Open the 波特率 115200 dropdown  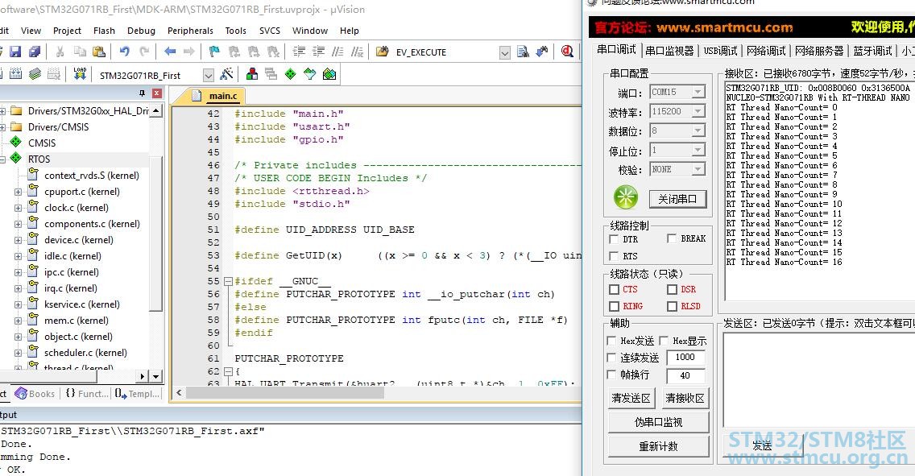tap(698, 111)
